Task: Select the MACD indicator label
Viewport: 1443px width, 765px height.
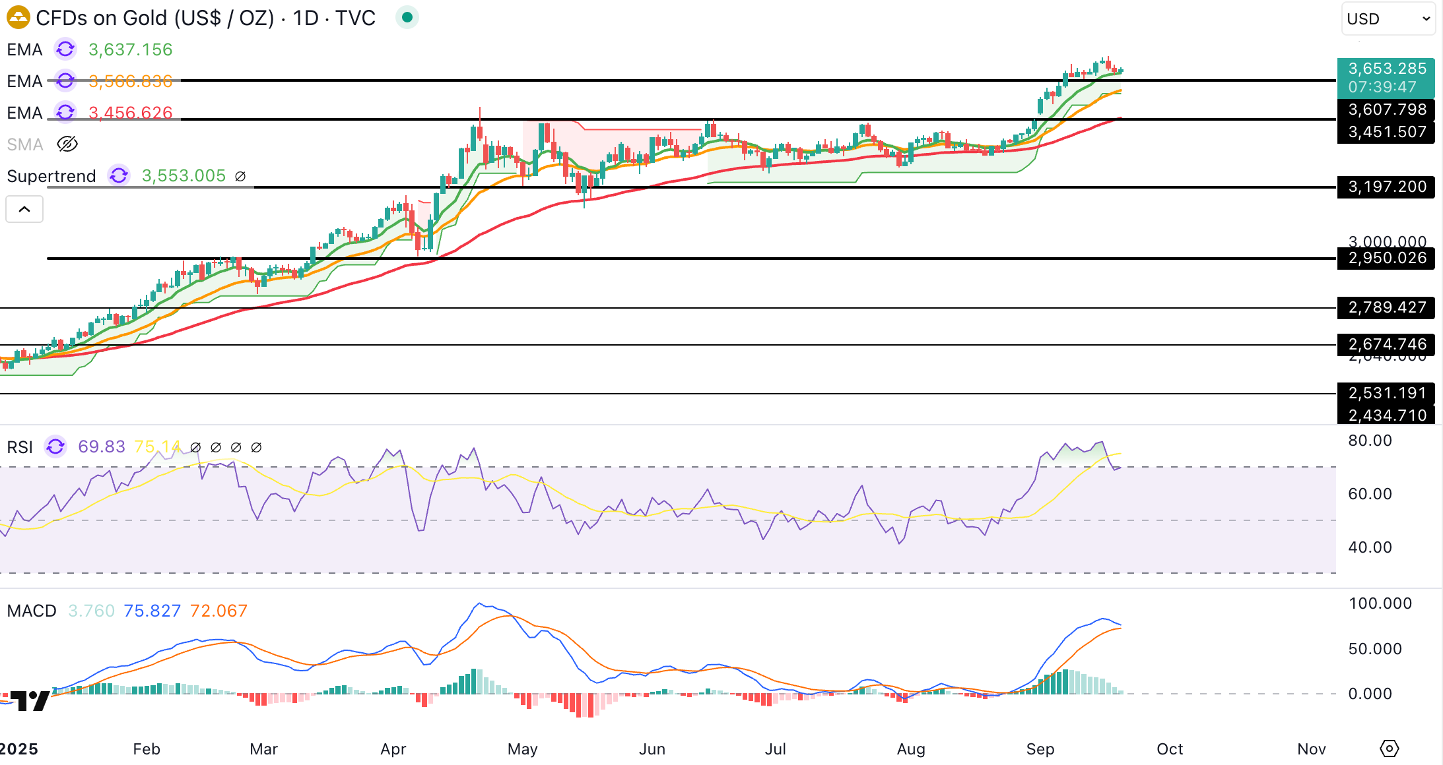Action: [x=32, y=611]
